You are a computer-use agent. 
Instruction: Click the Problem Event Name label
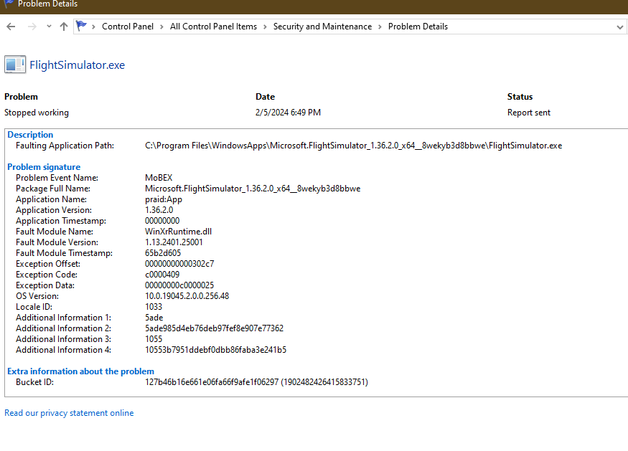click(x=57, y=178)
